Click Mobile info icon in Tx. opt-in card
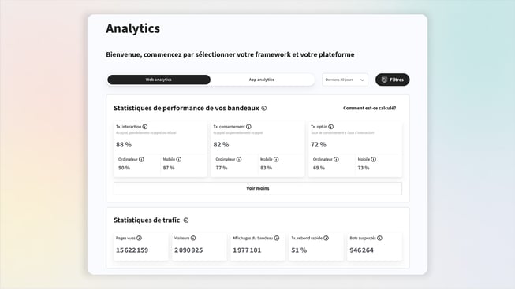 (374, 159)
